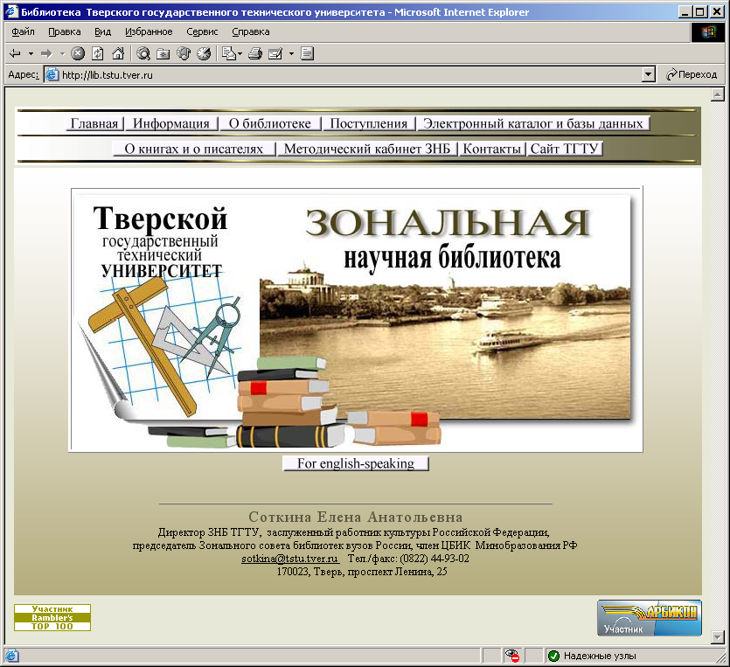This screenshot has width=730, height=667.
Task: Open the Правка menu
Action: [65, 31]
